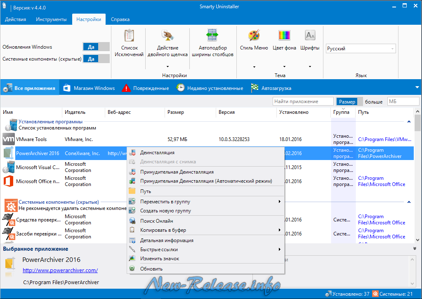
Task: Click the МБ size input field
Action: tap(403, 101)
